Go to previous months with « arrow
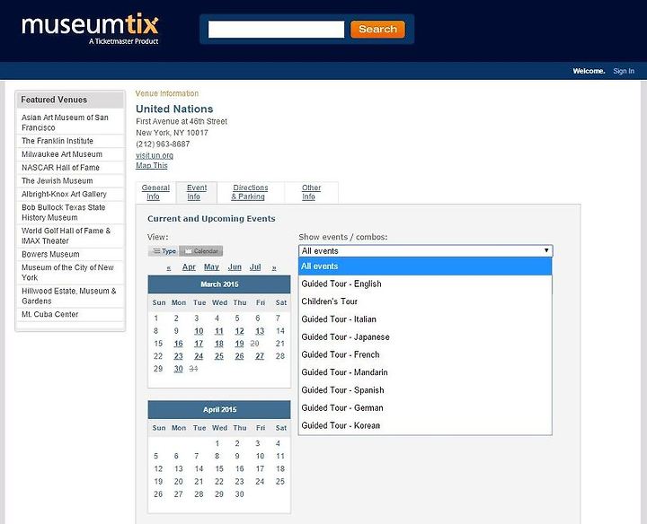647x524 pixels. (x=168, y=267)
